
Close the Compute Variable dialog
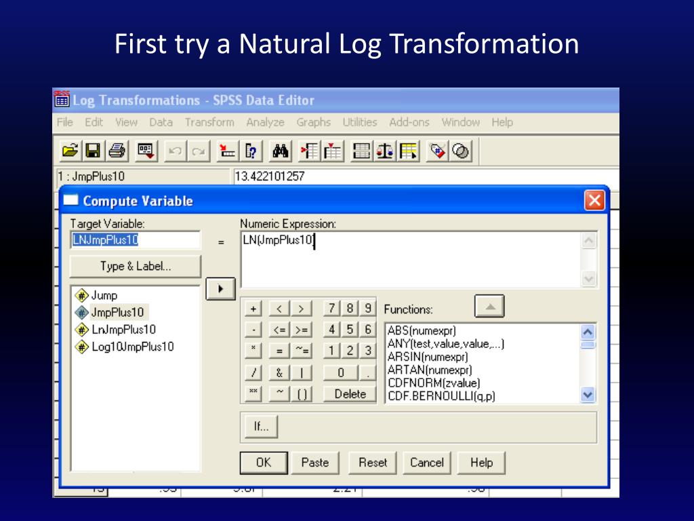594,200
